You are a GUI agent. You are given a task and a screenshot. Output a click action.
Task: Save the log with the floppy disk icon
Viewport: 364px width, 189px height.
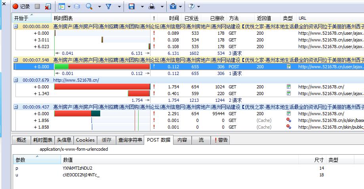click(131, 6)
